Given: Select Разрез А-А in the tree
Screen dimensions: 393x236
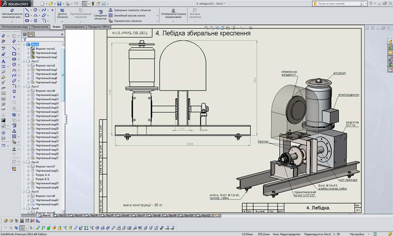Looking at the screenshot, I should coord(42,175).
